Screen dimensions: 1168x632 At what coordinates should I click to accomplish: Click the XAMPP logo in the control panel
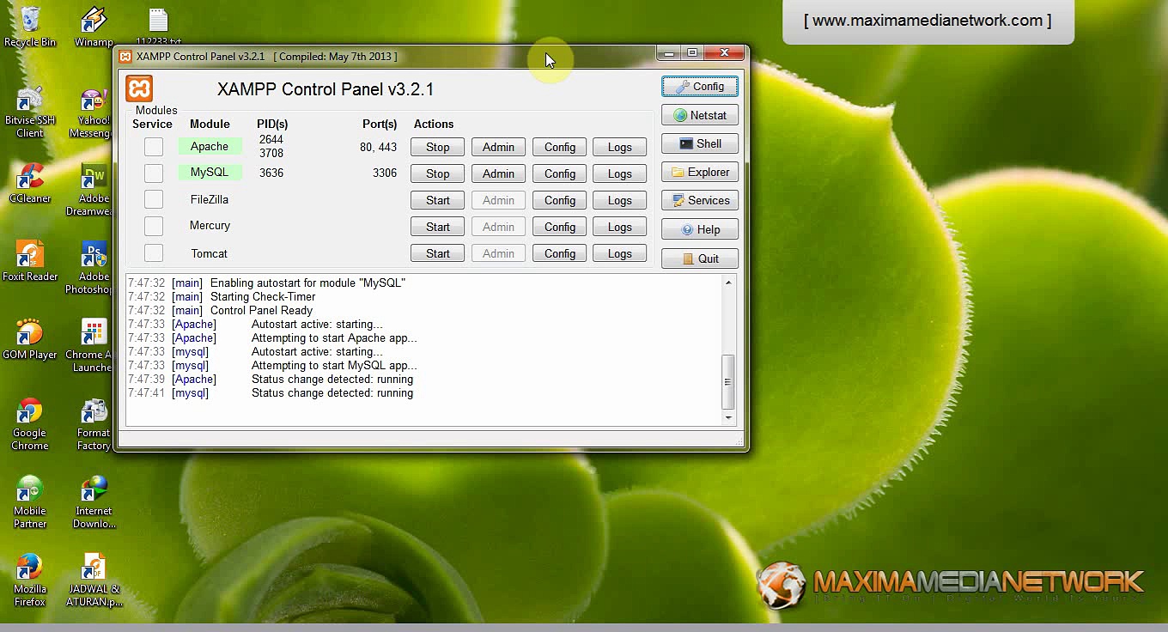pos(139,88)
